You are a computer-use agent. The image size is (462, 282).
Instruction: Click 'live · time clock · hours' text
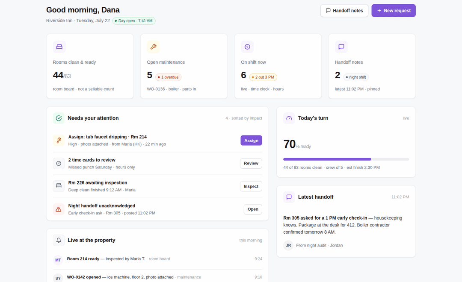pos(262,89)
